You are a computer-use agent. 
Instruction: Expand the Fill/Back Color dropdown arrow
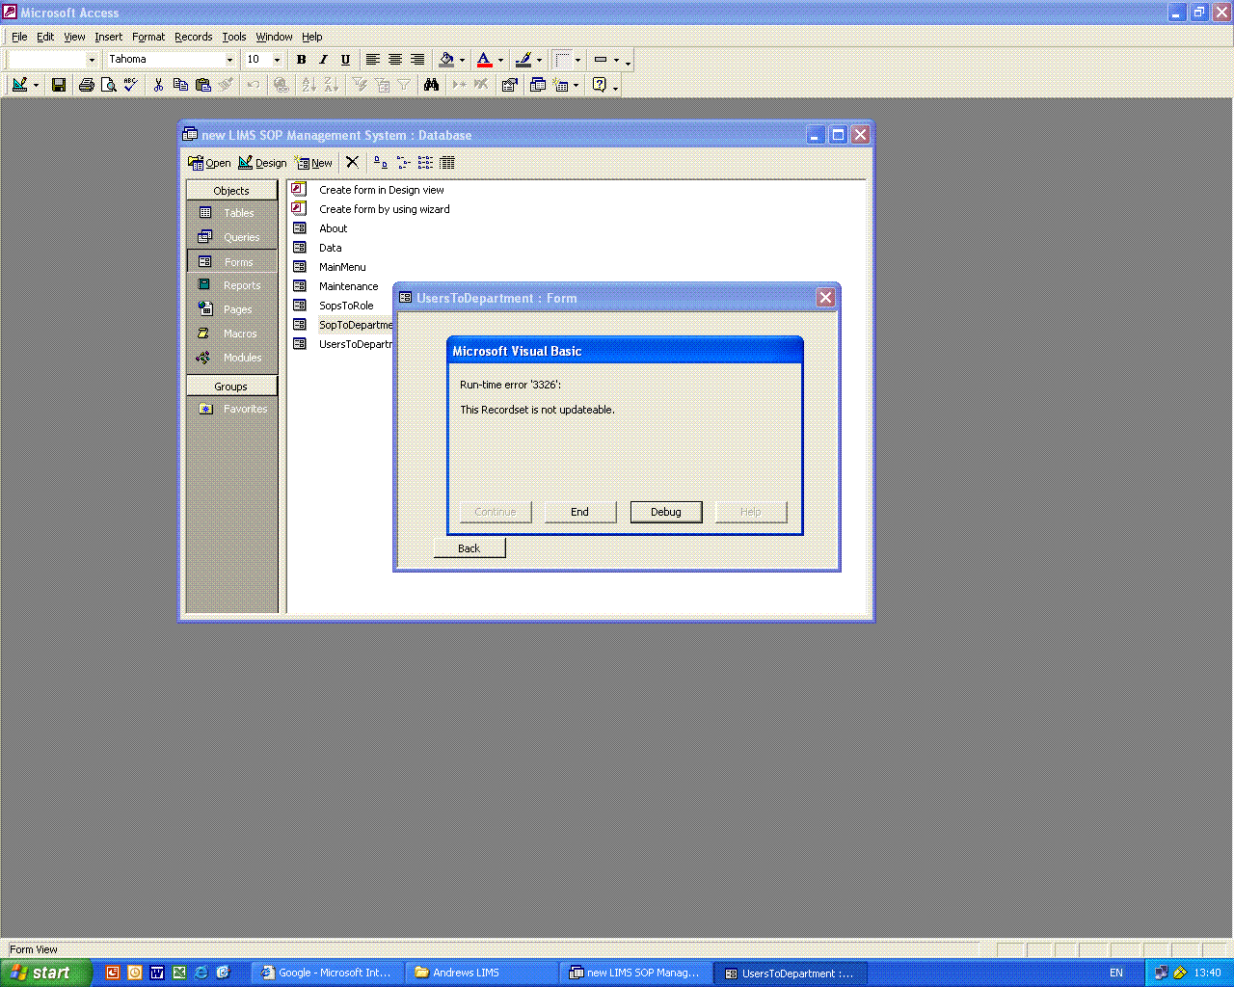click(x=463, y=60)
